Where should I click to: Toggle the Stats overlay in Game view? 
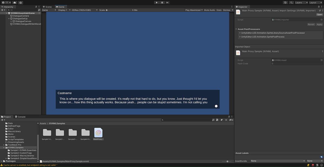point(219,10)
